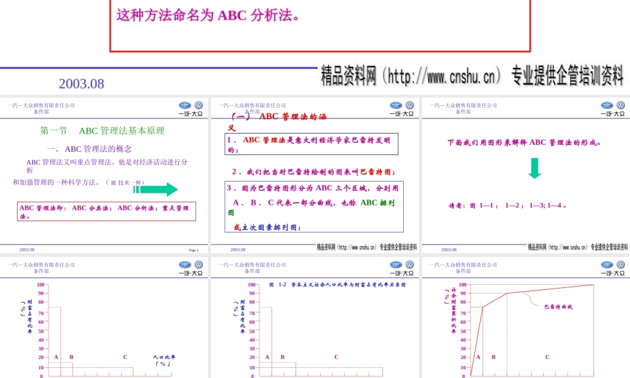Open the 巴雷特曲线 chart slide thumbnail

pyautogui.click(x=526, y=318)
